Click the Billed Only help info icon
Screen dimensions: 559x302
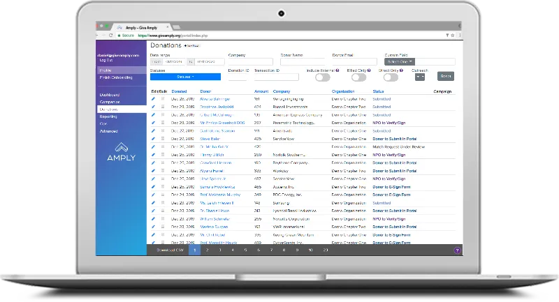369,70
